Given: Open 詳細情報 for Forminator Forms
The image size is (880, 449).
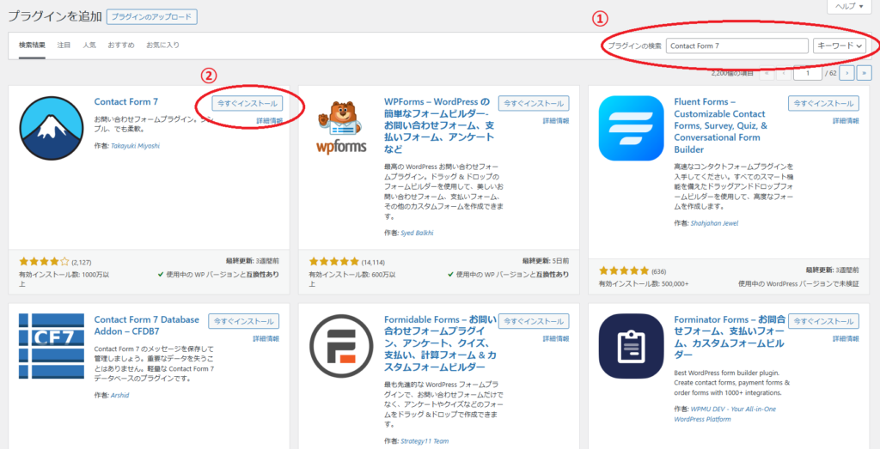Looking at the screenshot, I should click(846, 338).
